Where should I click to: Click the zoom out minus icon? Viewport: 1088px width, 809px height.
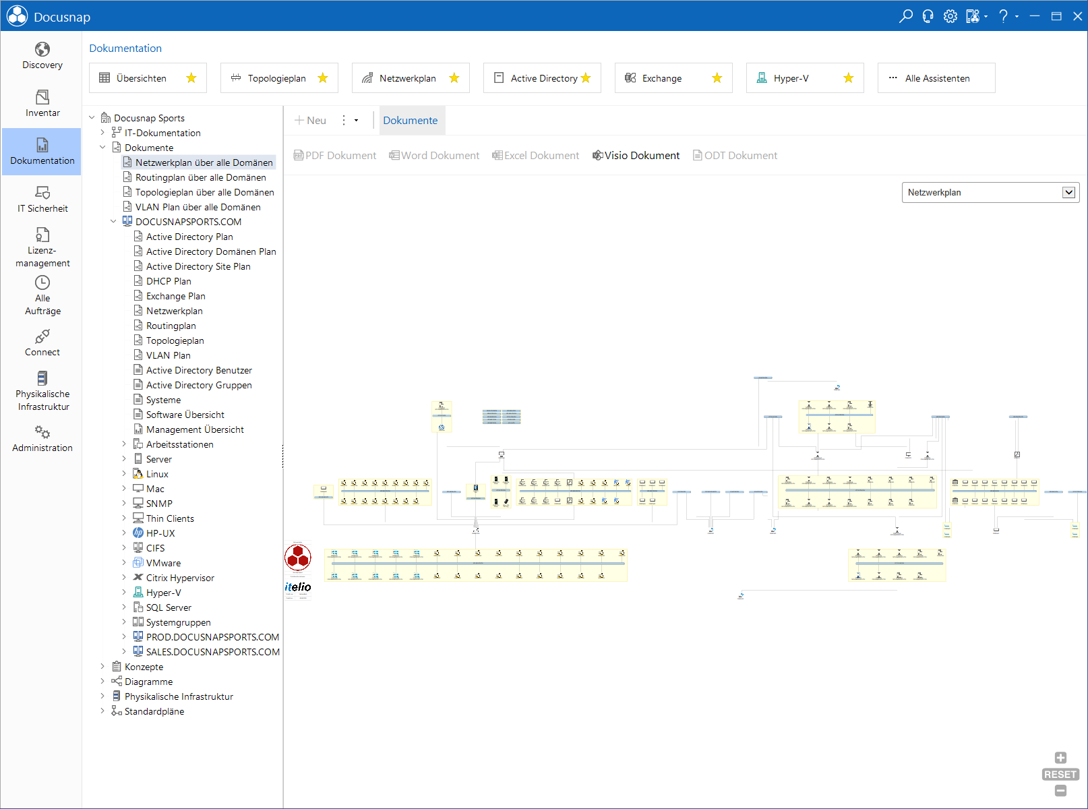click(x=1060, y=791)
